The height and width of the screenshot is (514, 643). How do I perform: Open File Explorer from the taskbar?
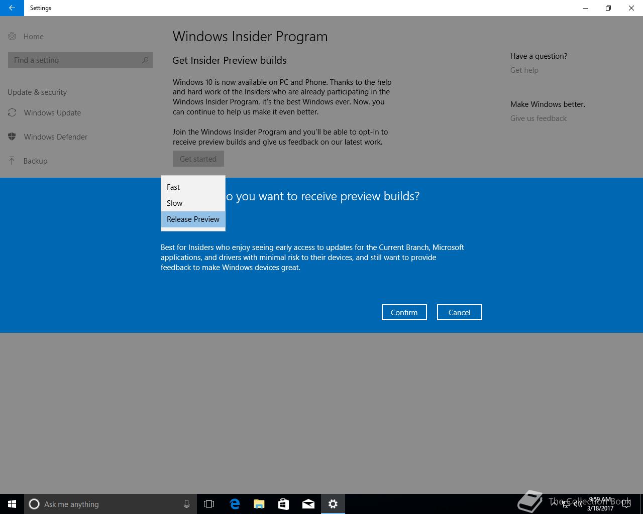point(259,504)
